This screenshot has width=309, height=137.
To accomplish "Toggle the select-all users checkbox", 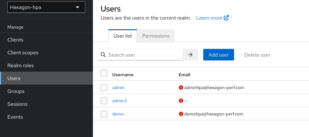I will click(x=104, y=73).
